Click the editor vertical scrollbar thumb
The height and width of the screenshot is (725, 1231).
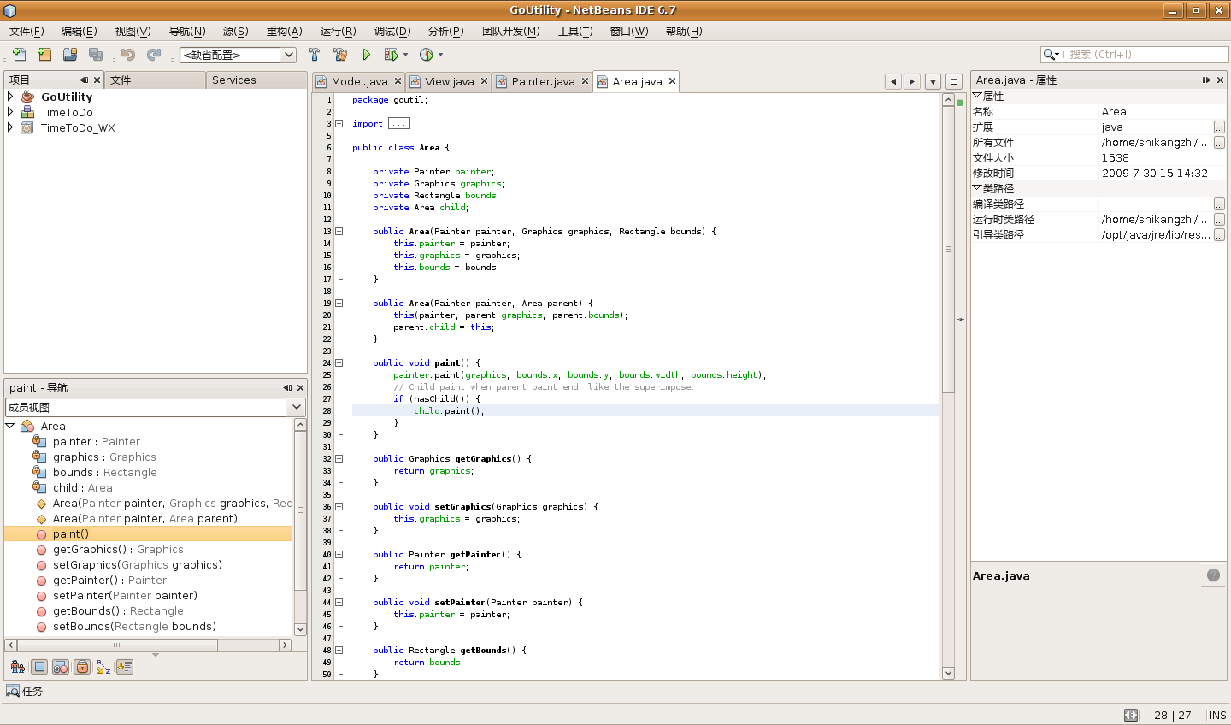point(948,249)
